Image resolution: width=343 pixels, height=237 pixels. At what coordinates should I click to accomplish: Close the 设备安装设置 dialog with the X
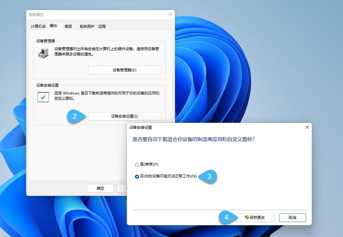(x=307, y=127)
